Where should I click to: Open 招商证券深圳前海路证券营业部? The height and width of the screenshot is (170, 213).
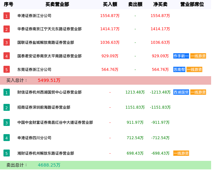click(x=44, y=107)
